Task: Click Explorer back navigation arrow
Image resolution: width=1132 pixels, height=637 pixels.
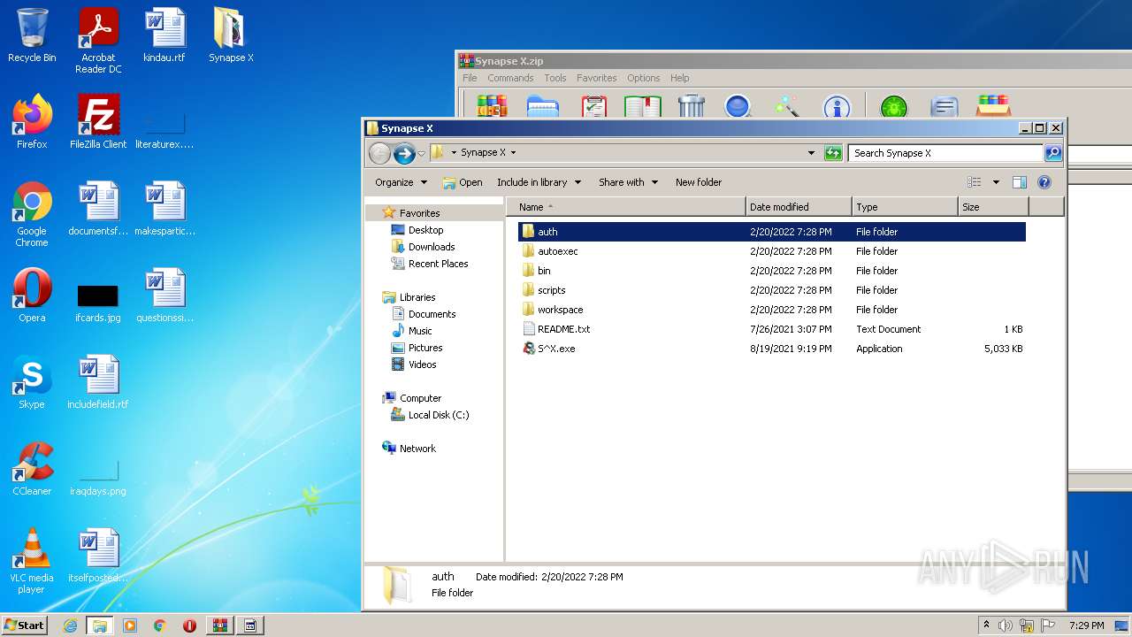Action: click(x=379, y=153)
